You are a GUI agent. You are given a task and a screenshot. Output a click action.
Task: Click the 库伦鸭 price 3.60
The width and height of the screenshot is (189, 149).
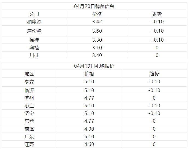pyautogui.click(x=97, y=31)
